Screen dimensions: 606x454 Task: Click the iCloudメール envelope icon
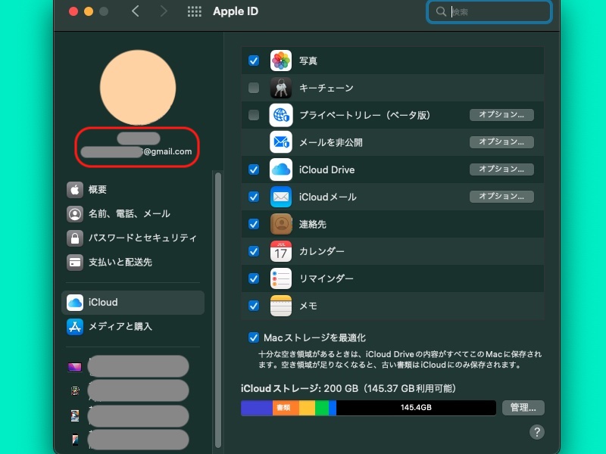[x=280, y=197]
